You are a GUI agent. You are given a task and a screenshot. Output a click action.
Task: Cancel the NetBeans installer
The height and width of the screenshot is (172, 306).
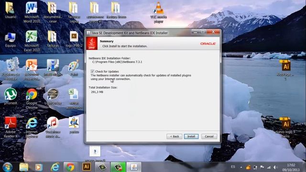(x=209, y=137)
